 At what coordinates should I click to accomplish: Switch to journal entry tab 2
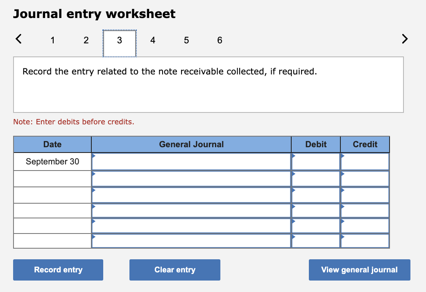(86, 40)
